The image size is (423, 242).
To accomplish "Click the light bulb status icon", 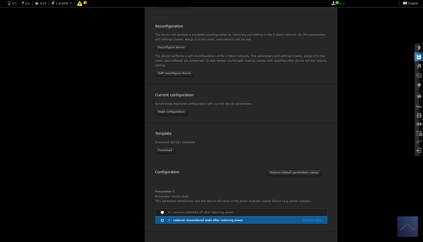I will pyautogui.click(x=9, y=3).
